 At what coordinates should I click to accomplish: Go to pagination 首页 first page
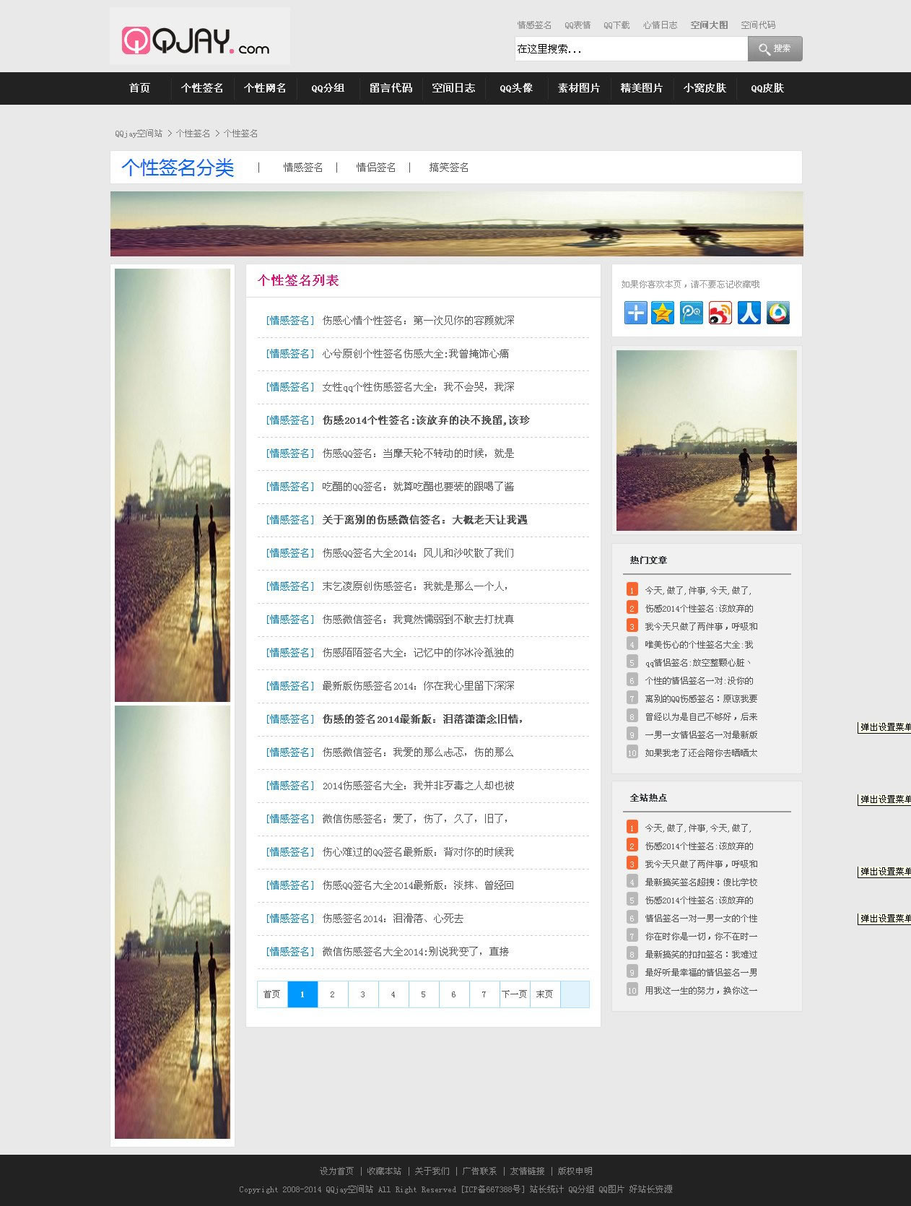click(x=272, y=994)
